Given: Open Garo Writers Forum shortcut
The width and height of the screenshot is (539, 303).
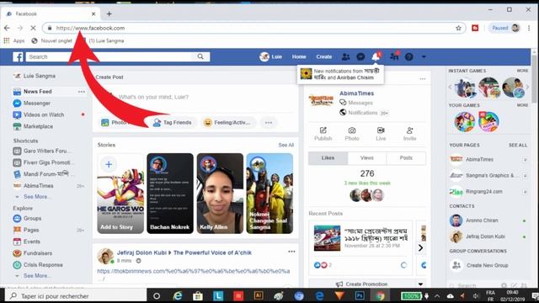Looking at the screenshot, I should tap(42, 151).
